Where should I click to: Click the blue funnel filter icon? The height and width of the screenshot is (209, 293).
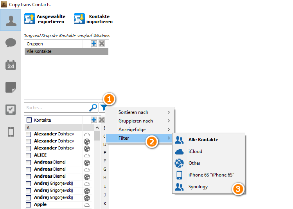point(103,108)
